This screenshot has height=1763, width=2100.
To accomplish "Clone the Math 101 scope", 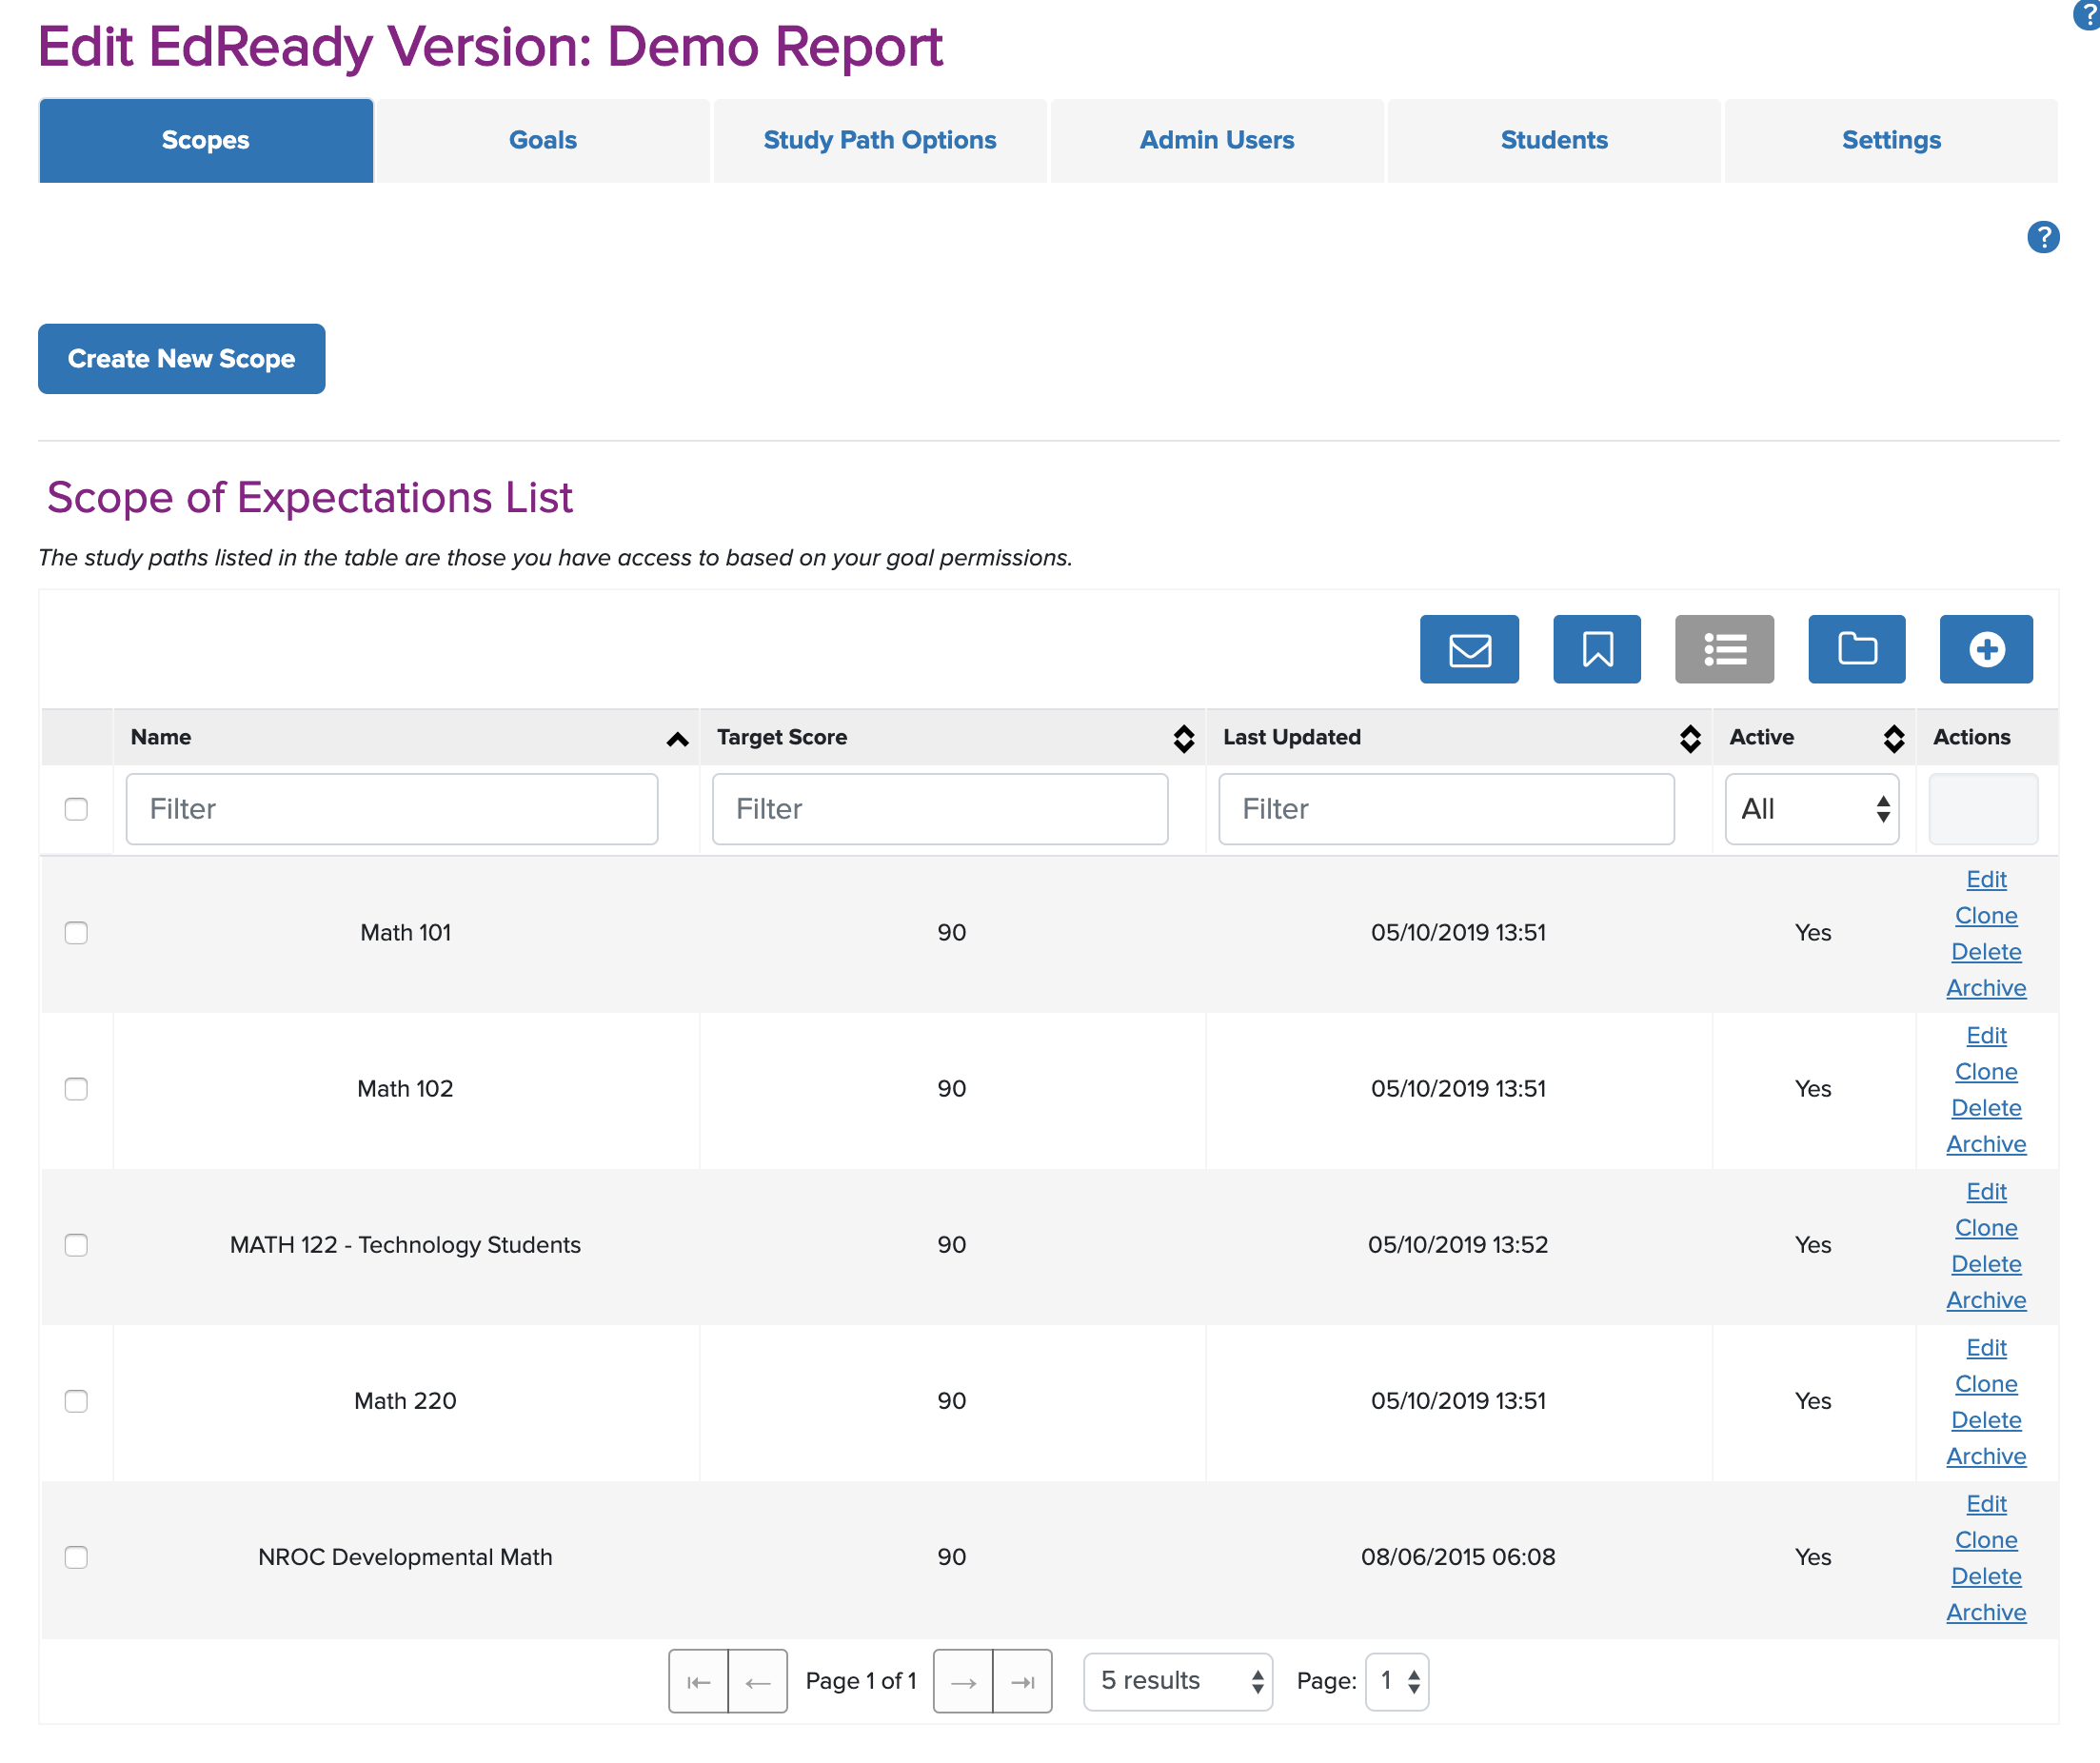I will pyautogui.click(x=1986, y=915).
